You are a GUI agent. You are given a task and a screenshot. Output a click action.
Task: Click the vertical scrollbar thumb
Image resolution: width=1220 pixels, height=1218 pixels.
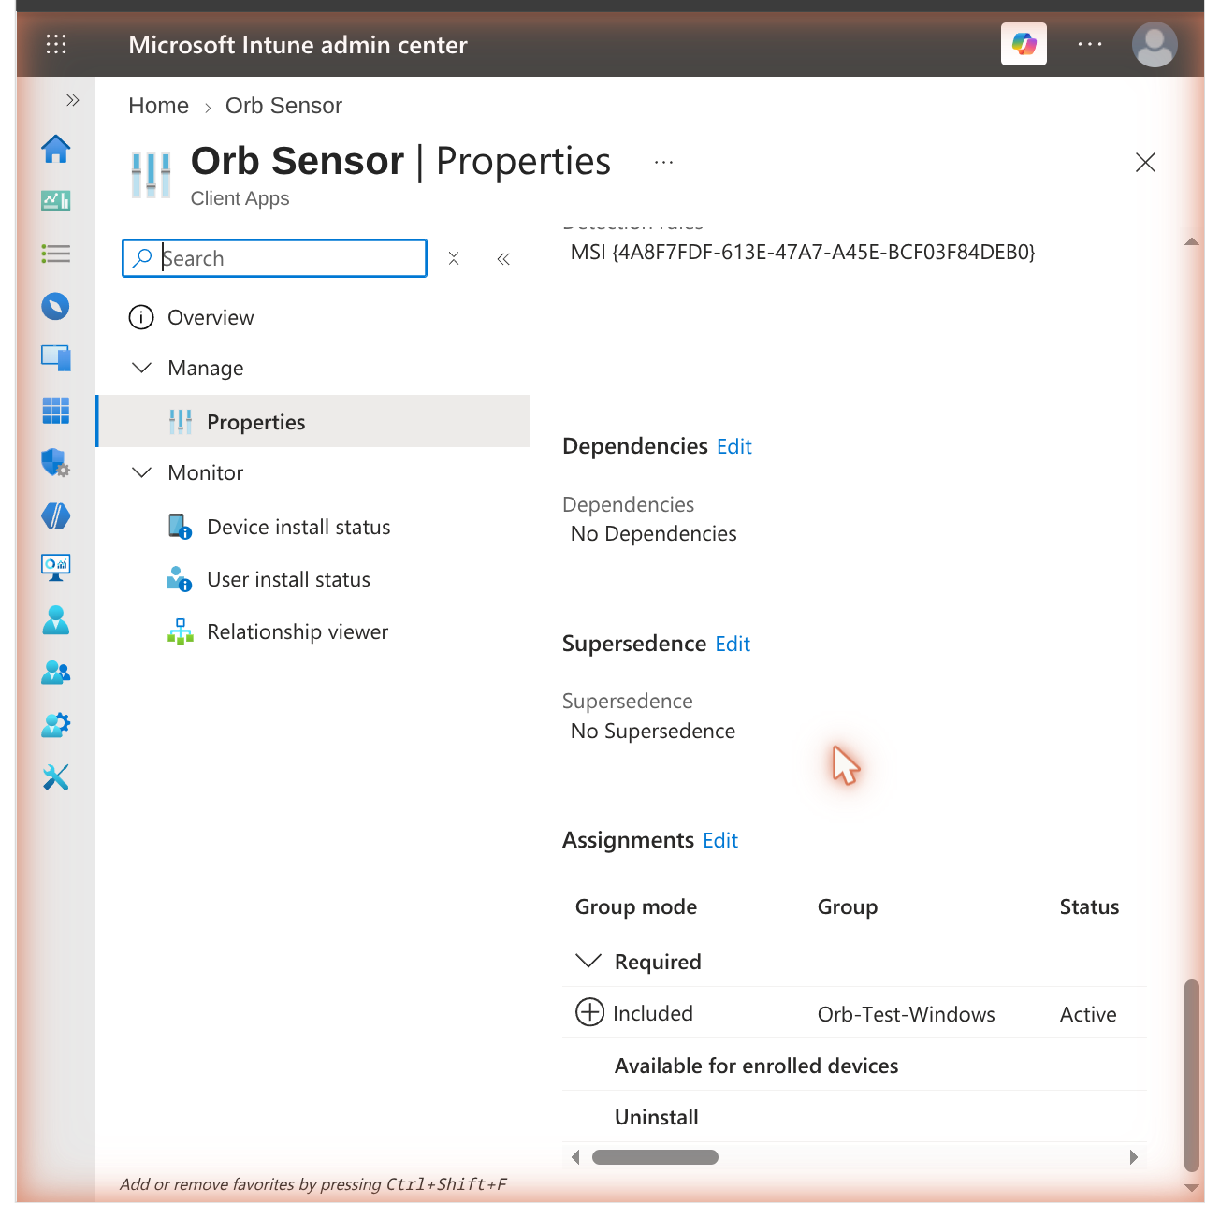click(x=1192, y=1076)
